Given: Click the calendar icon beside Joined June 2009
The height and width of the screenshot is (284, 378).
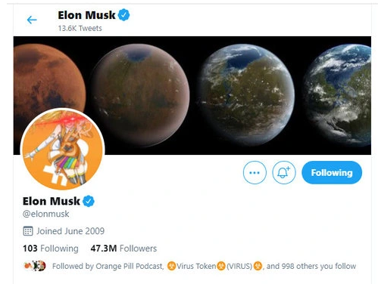Looking at the screenshot, I should click(x=28, y=231).
